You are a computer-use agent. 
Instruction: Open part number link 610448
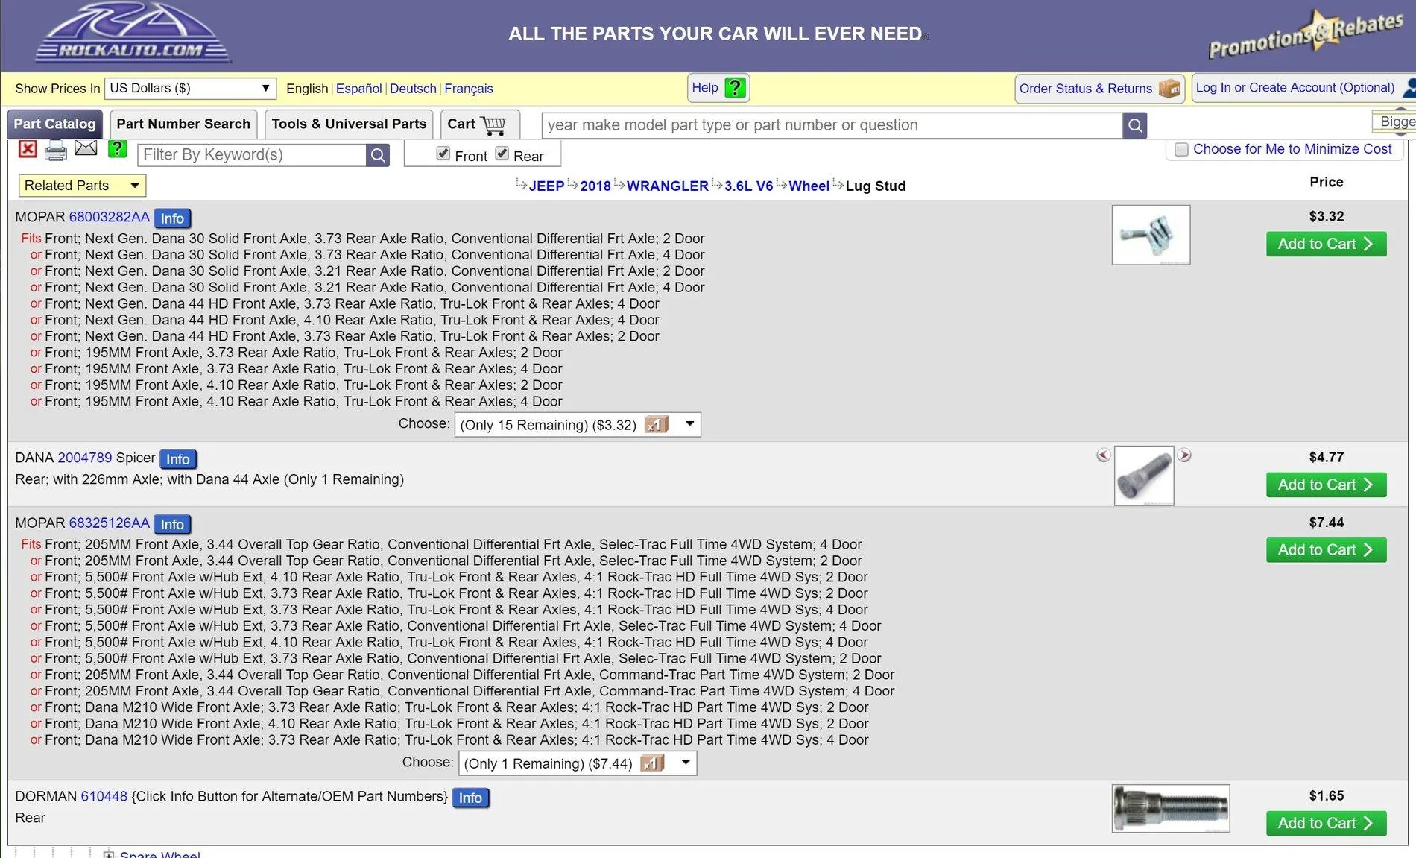[x=104, y=796]
